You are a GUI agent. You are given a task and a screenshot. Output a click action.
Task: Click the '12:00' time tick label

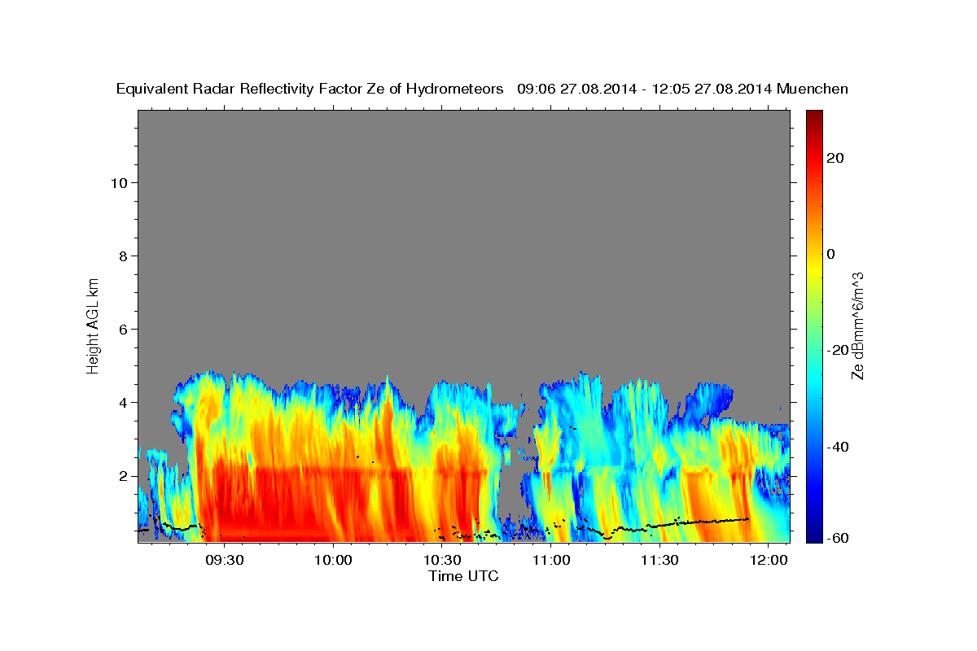[x=768, y=561]
